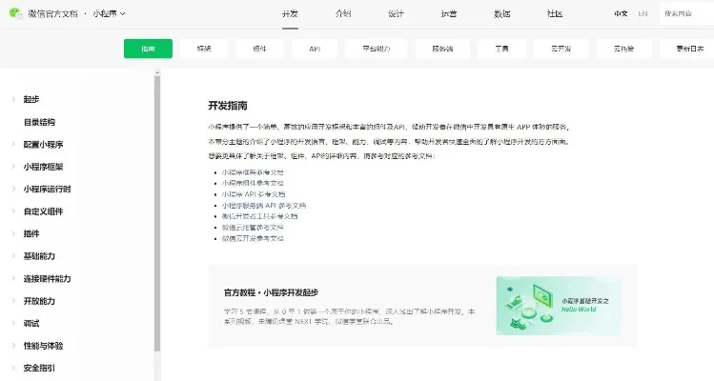Open the 云托管 sub-tab
Viewport: 714px width, 381px height.
pyautogui.click(x=623, y=49)
